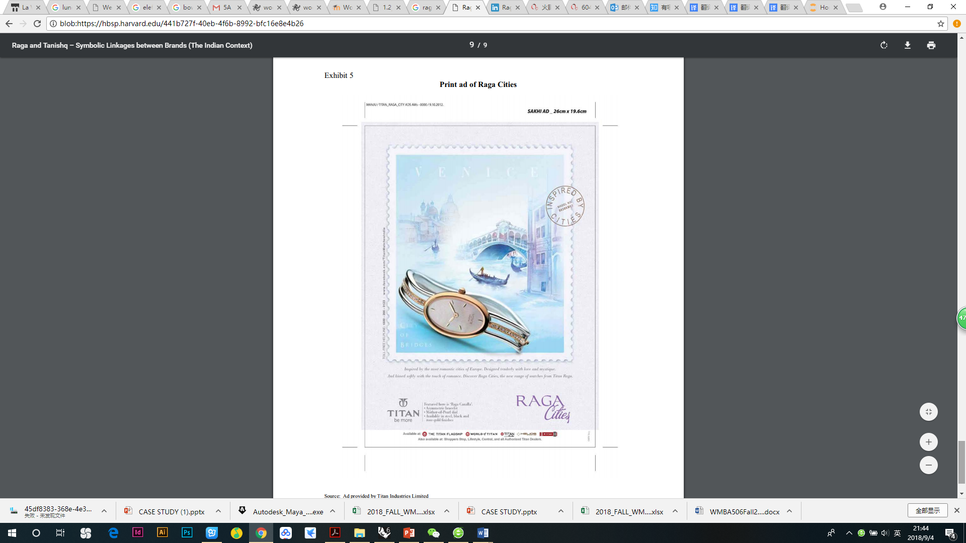966x543 pixels.
Task: Select the PDF page number field
Action: coord(472,45)
